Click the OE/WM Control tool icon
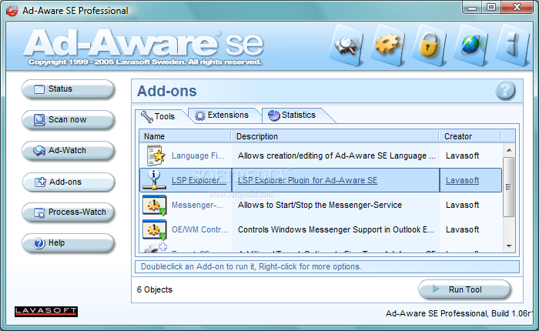This screenshot has width=539, height=331. (154, 229)
